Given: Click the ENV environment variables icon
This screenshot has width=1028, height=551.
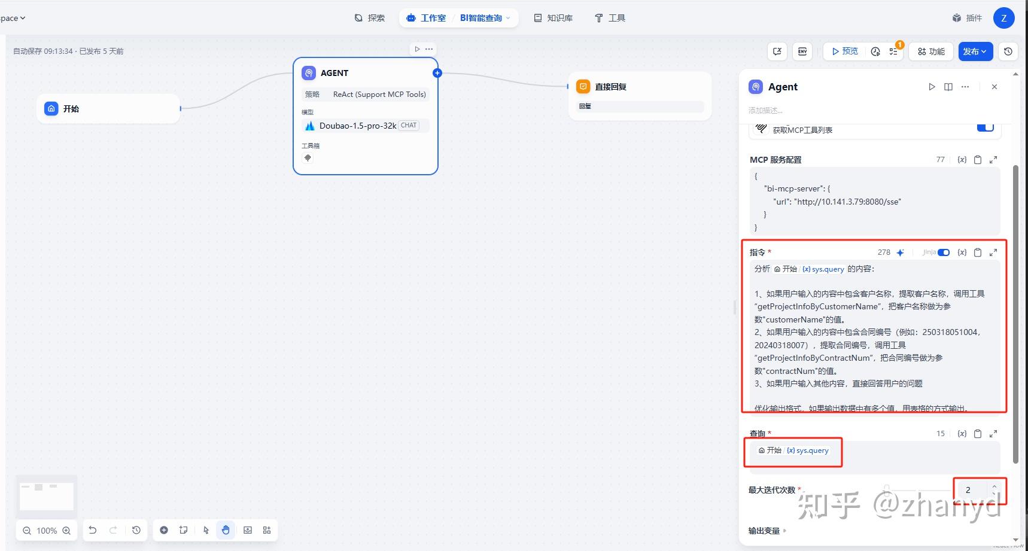Looking at the screenshot, I should [802, 51].
